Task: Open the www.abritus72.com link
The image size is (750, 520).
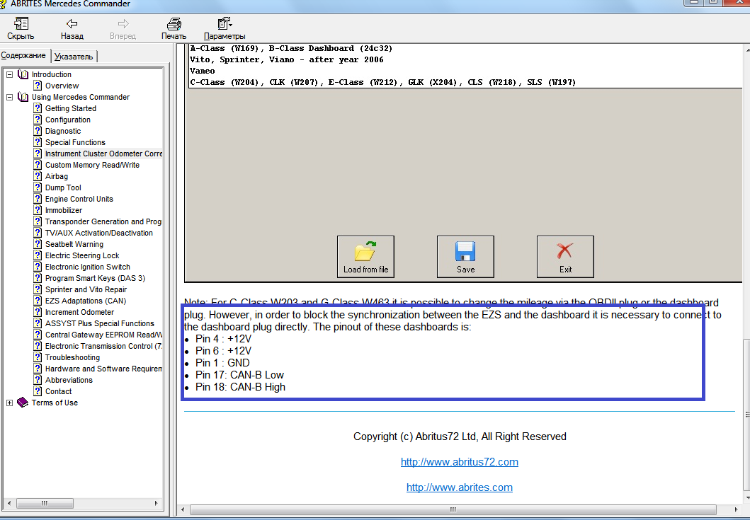Action: pyautogui.click(x=459, y=462)
